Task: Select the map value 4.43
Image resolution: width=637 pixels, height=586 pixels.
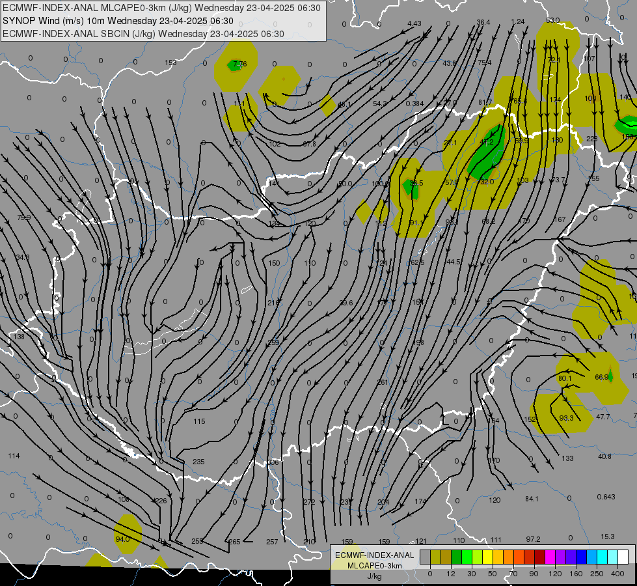Action: point(414,23)
